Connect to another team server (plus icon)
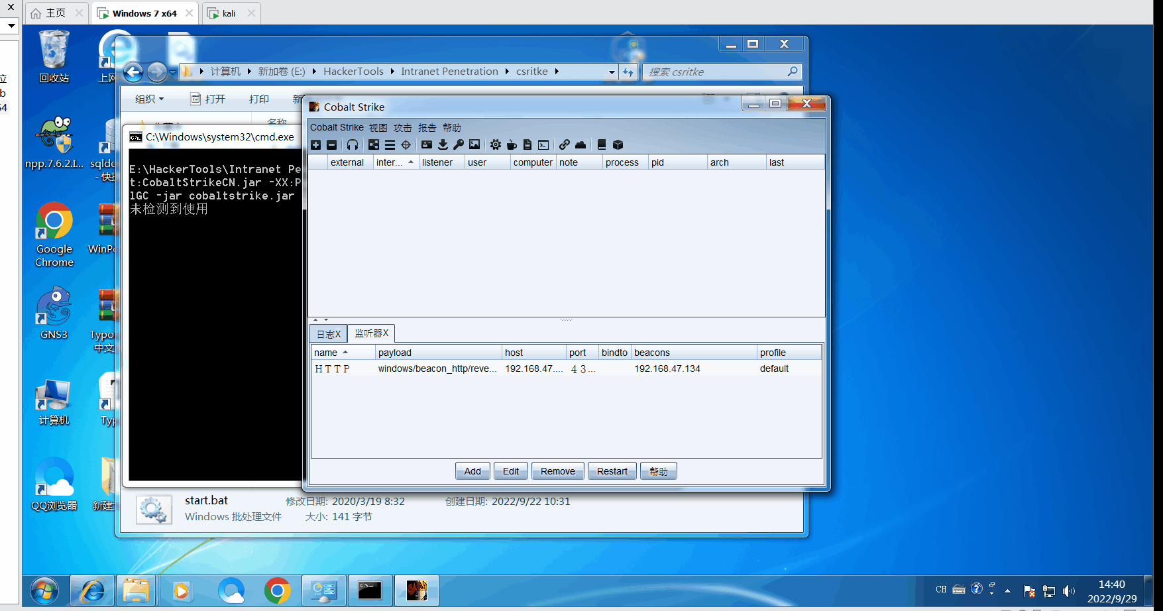Screen dimensions: 1163x611 pos(316,144)
